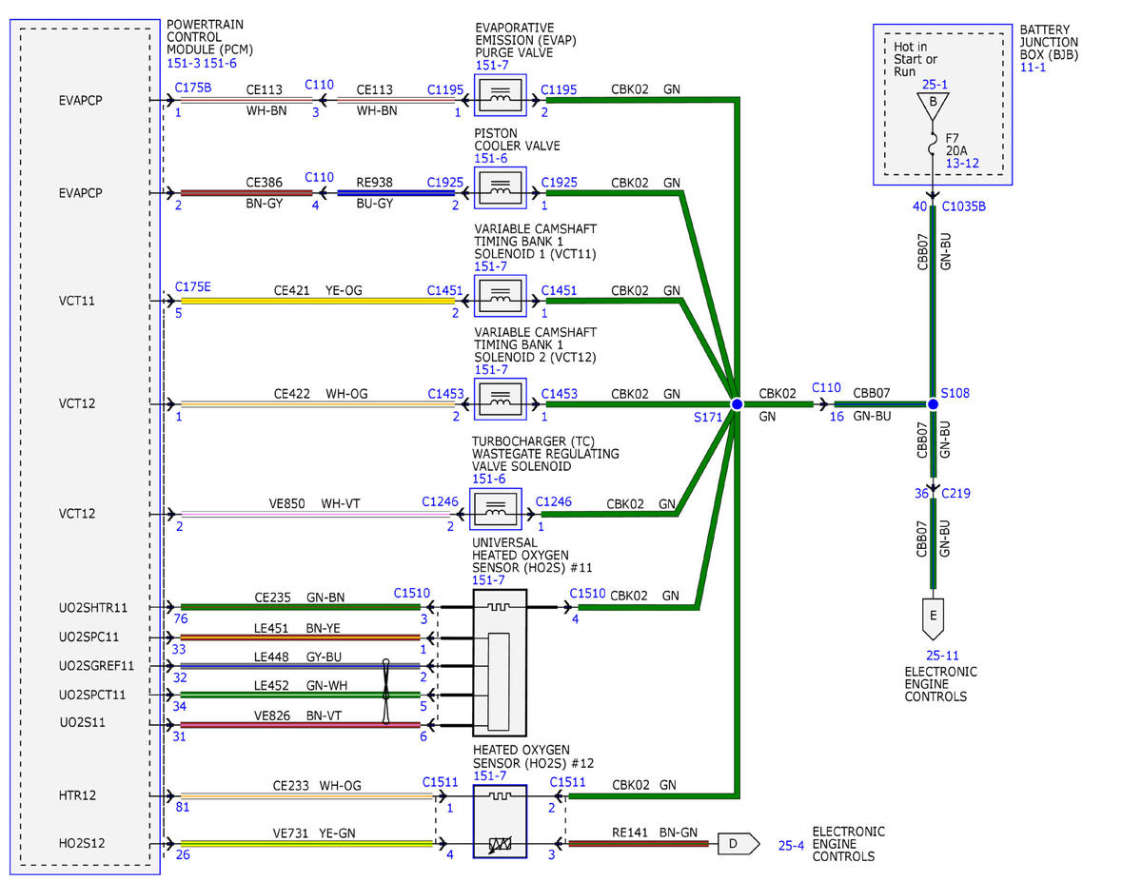Select the Powertrain Control Module (PCM) title
The image size is (1142, 882).
[x=210, y=35]
